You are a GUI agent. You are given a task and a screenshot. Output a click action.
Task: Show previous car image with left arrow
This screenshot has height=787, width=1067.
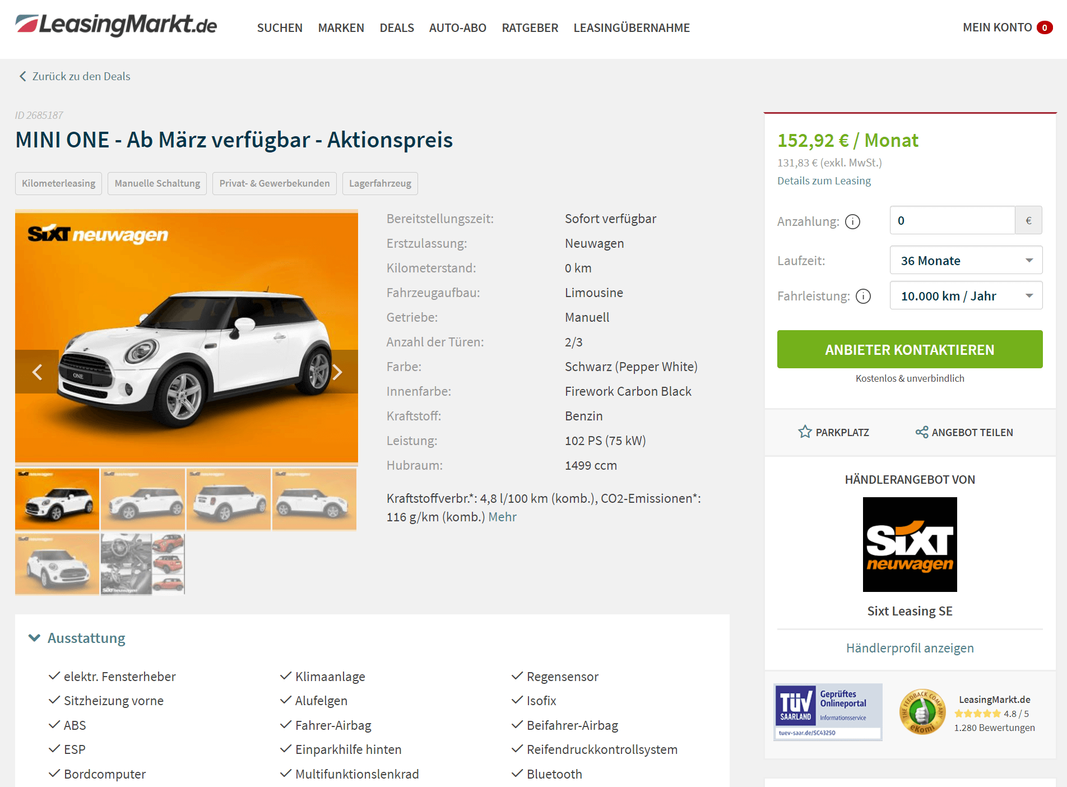37,372
